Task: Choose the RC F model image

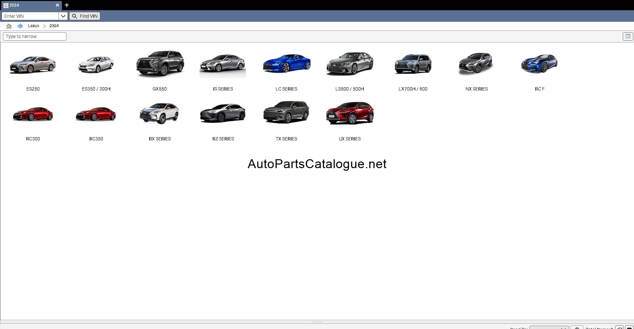Action: (x=539, y=63)
